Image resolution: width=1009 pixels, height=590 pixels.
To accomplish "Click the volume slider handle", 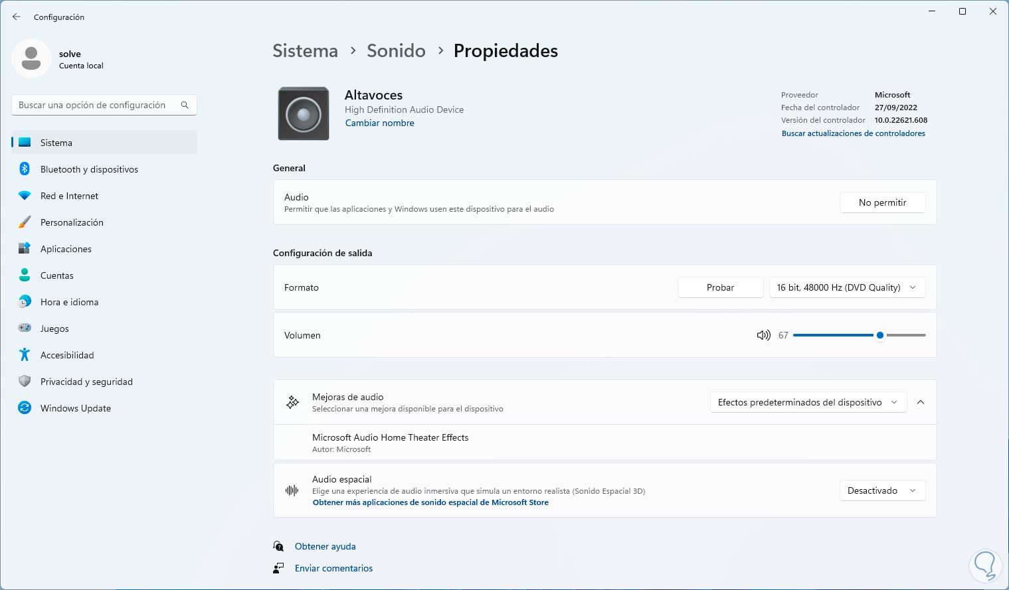I will [x=880, y=335].
